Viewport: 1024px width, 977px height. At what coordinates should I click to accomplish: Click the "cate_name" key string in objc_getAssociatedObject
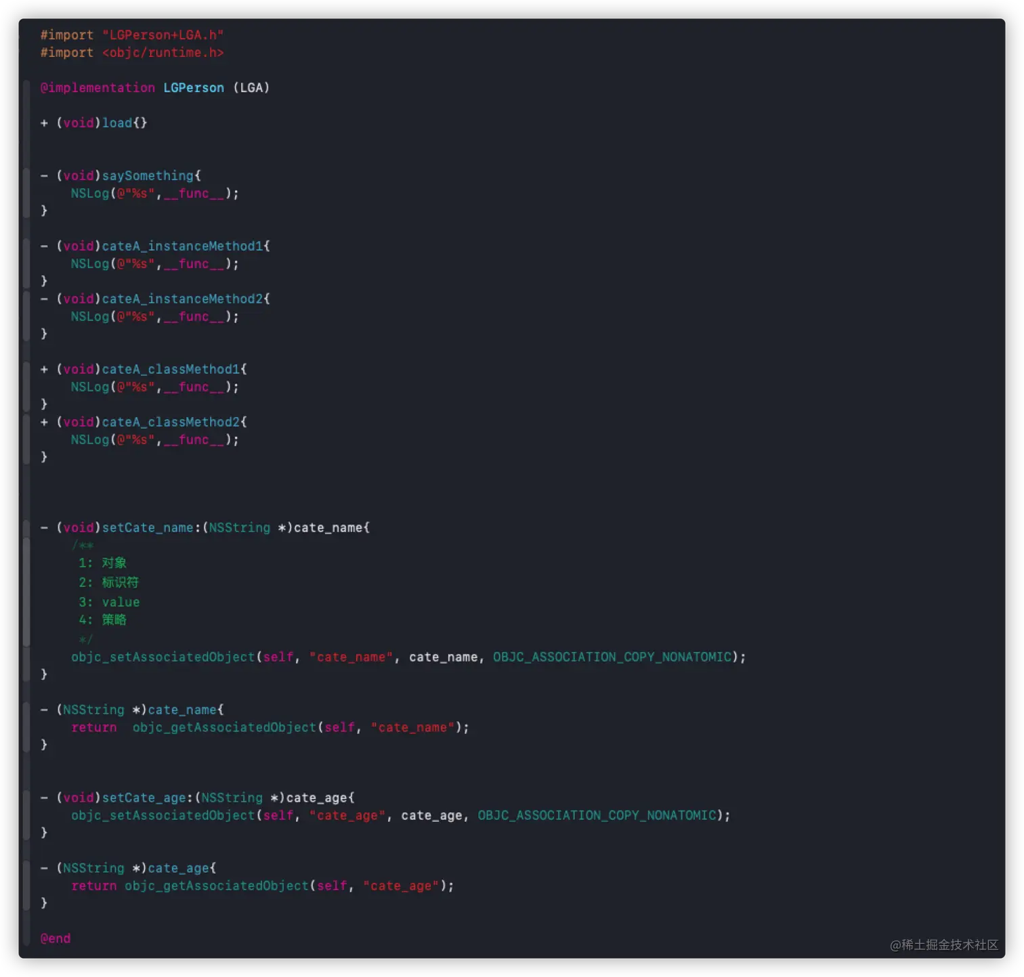pyautogui.click(x=412, y=728)
